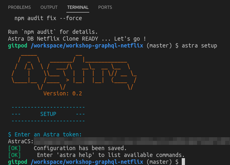This screenshot has width=230, height=165.
Task: Click the Astra ASCII art logo
Action: pos(74,72)
